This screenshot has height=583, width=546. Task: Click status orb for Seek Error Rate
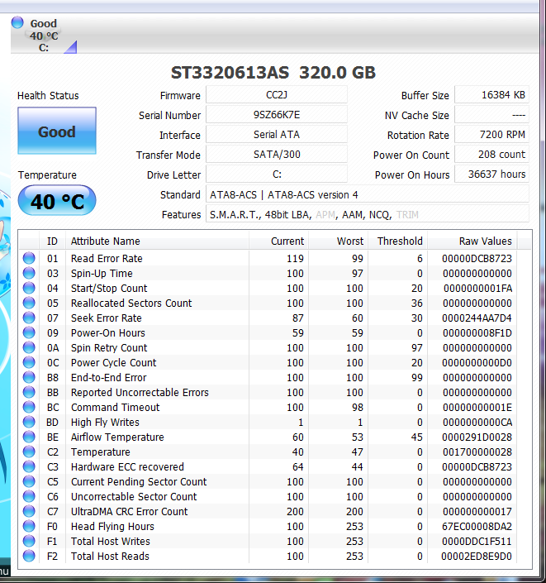click(x=29, y=318)
